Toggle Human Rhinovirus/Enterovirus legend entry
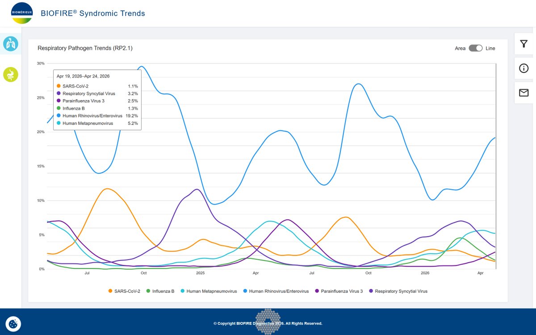The image size is (536, 335). 275,291
